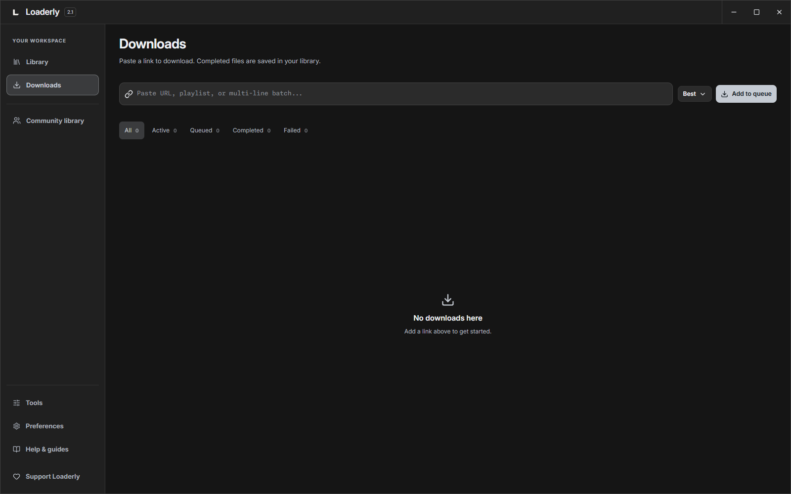Open the Tools label in the sidebar

coord(34,403)
